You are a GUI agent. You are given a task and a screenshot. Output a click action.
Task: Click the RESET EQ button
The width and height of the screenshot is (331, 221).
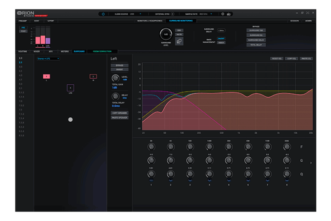tap(277, 58)
